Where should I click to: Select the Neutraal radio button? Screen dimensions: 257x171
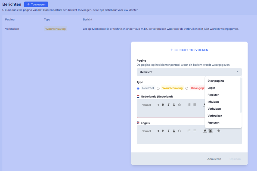point(138,88)
